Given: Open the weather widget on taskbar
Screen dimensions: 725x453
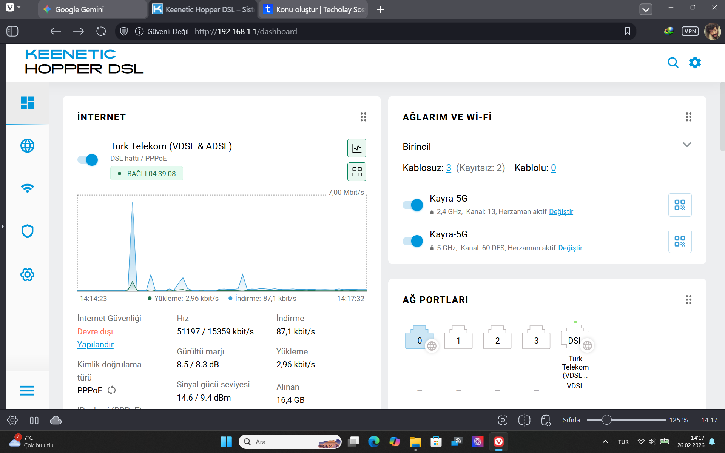Looking at the screenshot, I should pyautogui.click(x=32, y=442).
